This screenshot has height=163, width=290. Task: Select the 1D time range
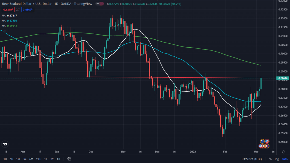pyautogui.click(x=5, y=159)
